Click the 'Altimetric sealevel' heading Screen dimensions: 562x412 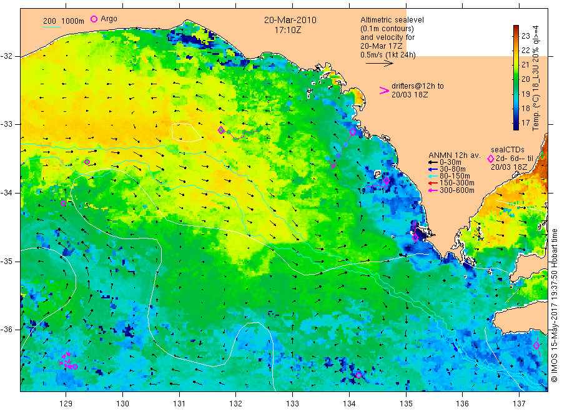[392, 20]
